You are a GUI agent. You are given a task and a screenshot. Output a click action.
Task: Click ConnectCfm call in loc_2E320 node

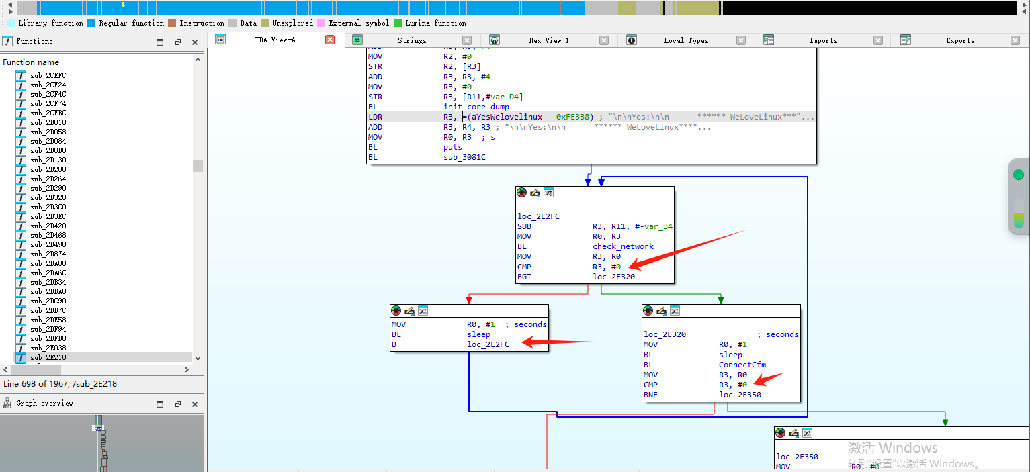pos(742,365)
